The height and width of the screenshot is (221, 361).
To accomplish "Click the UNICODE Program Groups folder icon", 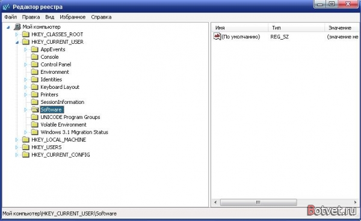I will click(x=34, y=117).
